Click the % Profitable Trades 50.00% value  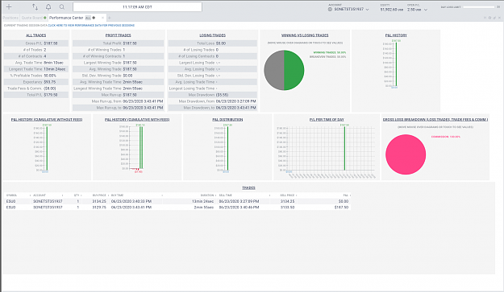coord(50,76)
